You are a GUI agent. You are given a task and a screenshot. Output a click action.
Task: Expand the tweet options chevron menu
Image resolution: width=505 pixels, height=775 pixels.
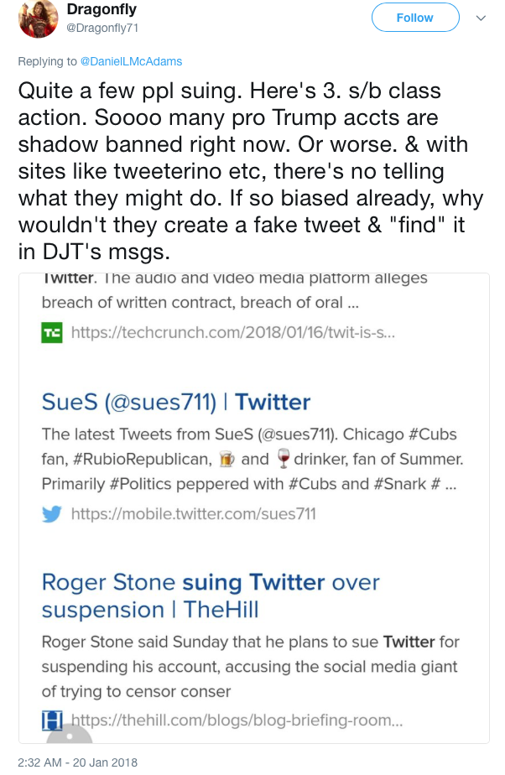click(x=482, y=18)
